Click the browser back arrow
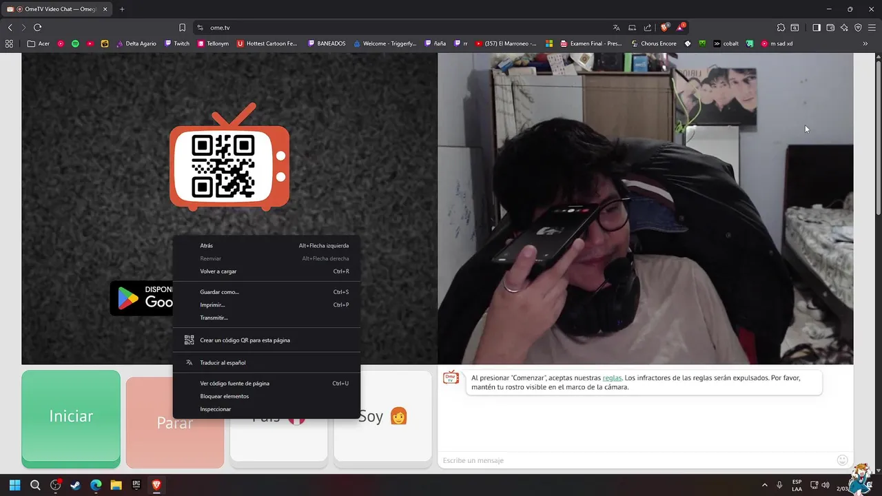The width and height of the screenshot is (882, 496). click(10, 28)
